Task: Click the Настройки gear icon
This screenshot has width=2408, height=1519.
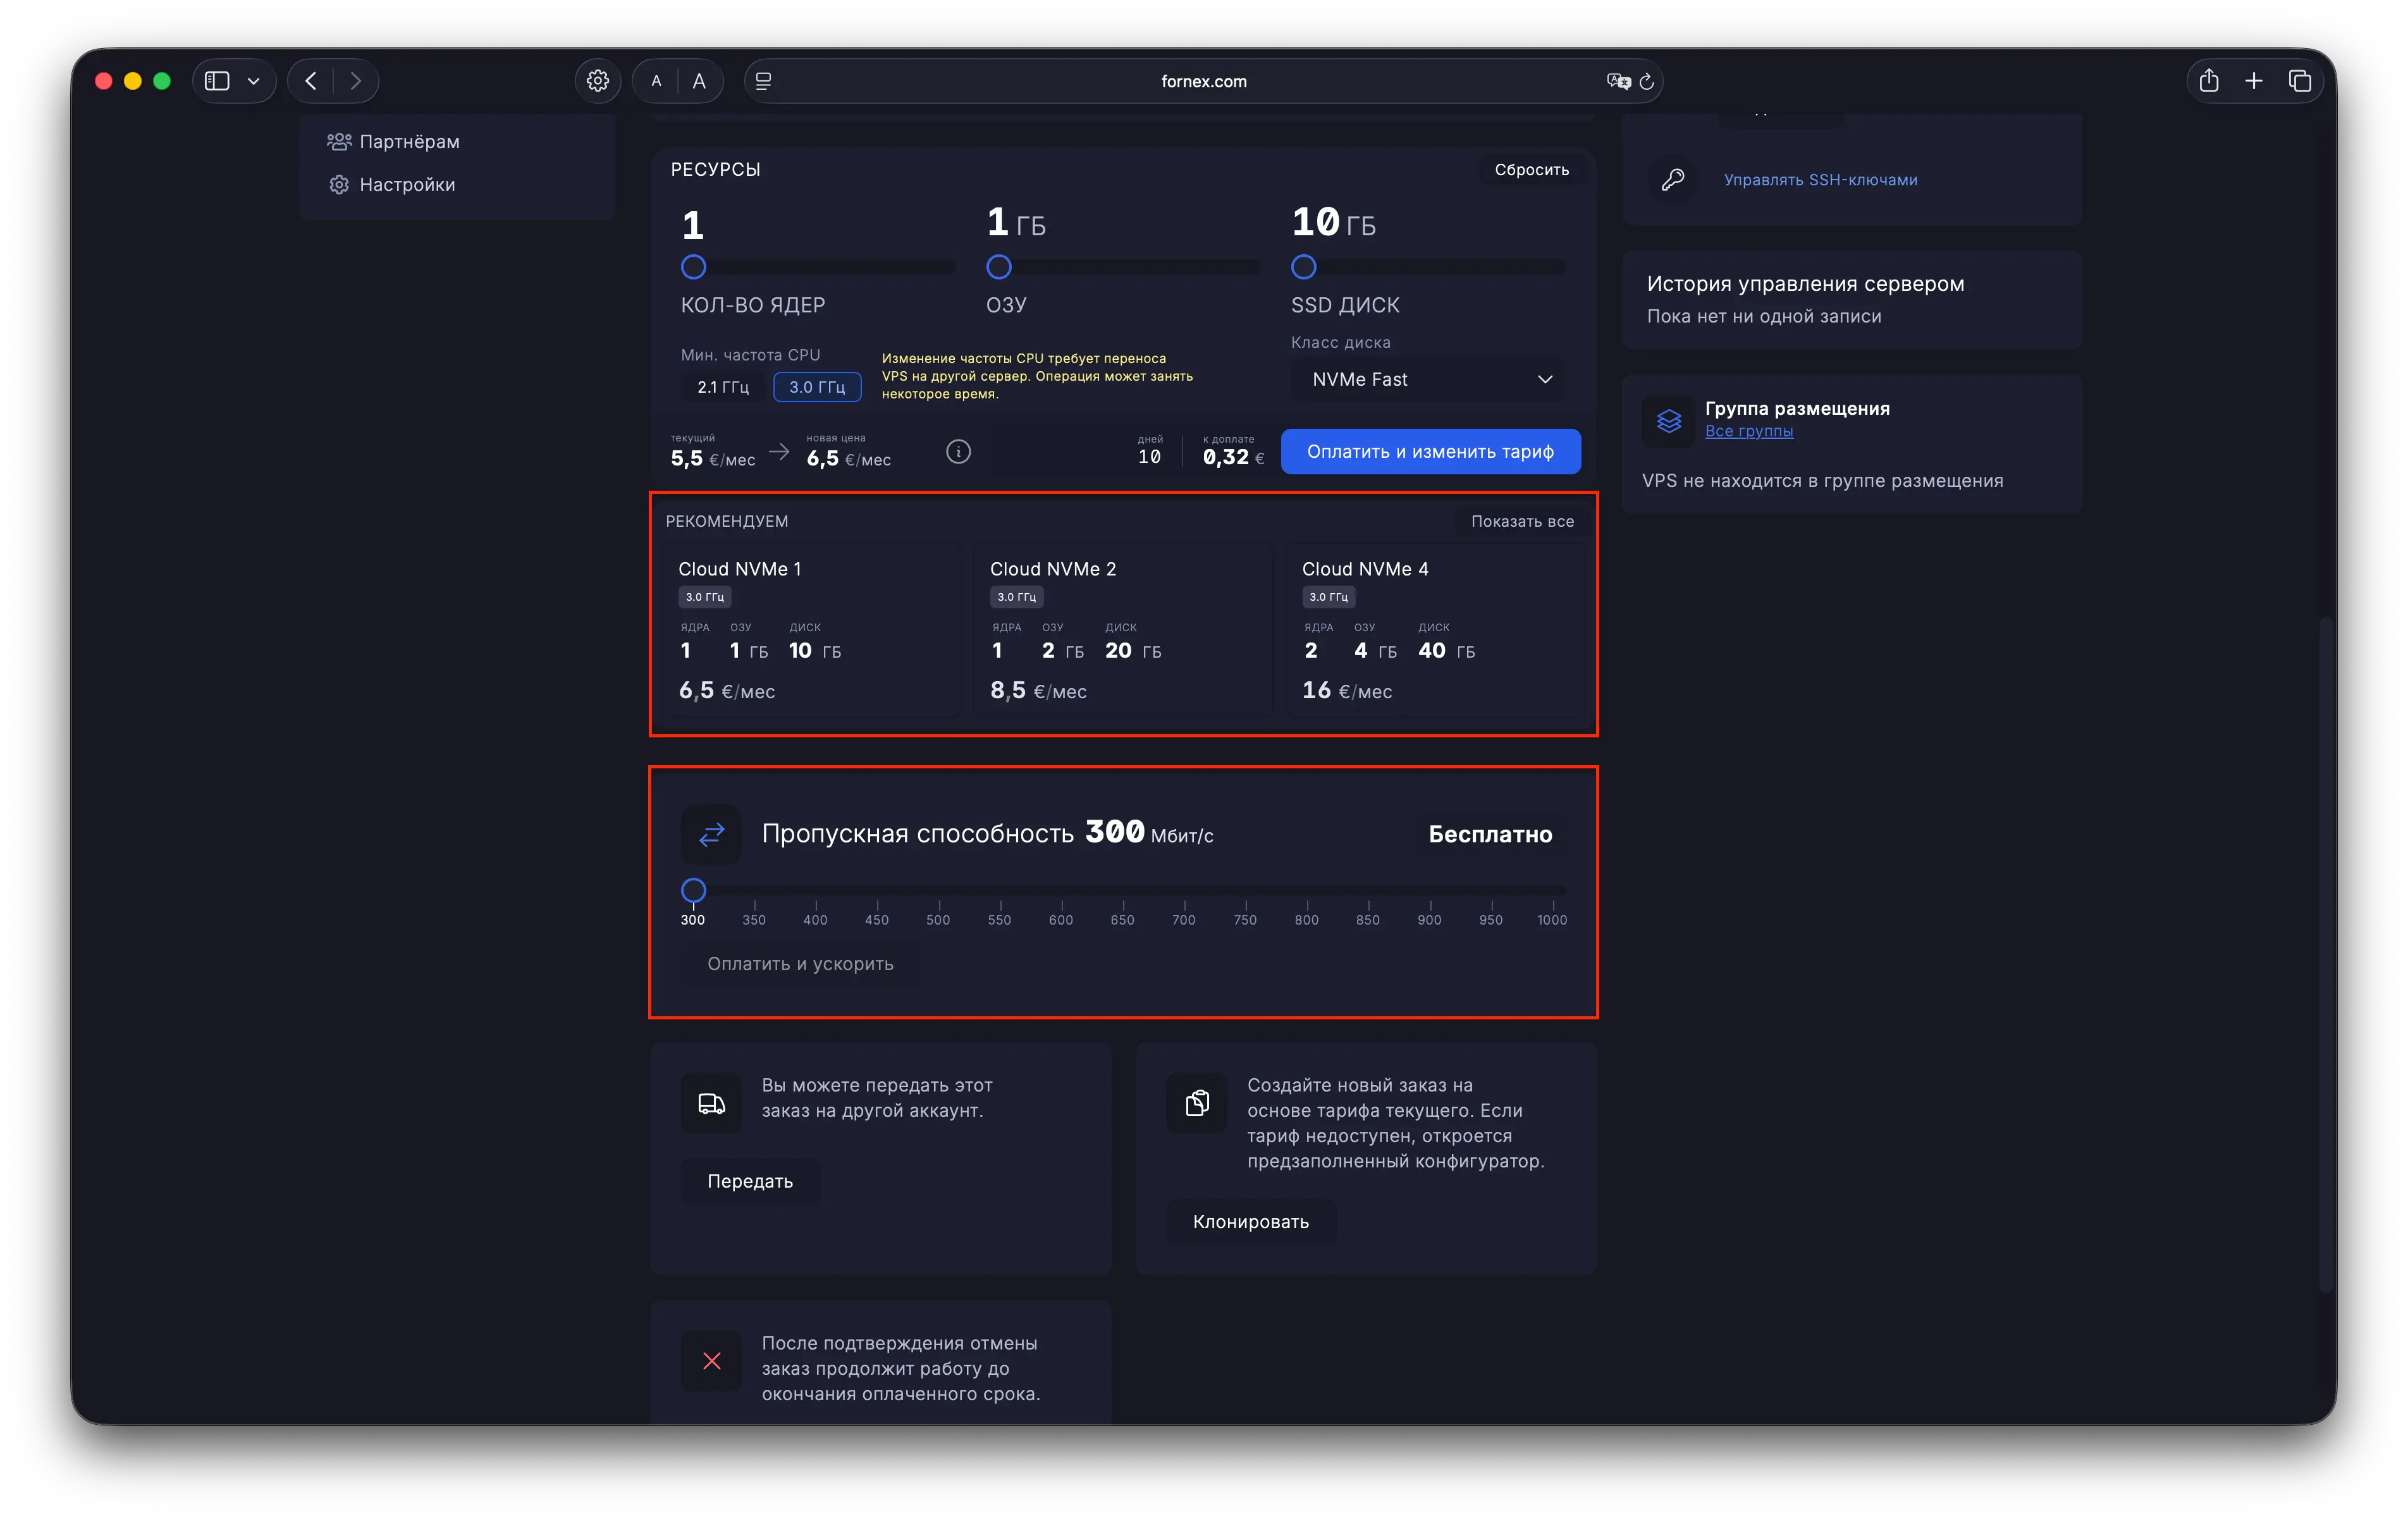Action: [x=339, y=184]
